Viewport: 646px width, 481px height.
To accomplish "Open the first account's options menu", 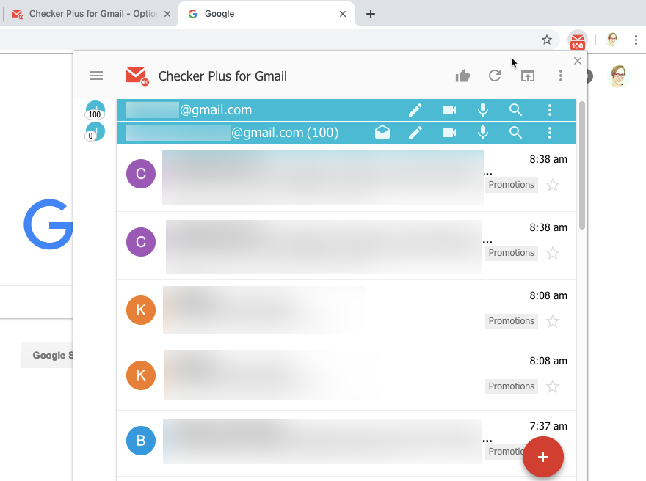I will click(x=550, y=110).
